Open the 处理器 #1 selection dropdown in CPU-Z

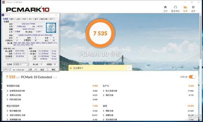coord(21,64)
